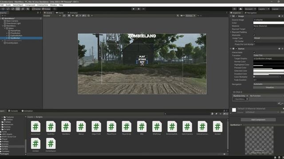Start Play mode with the play button

[x=134, y=9]
